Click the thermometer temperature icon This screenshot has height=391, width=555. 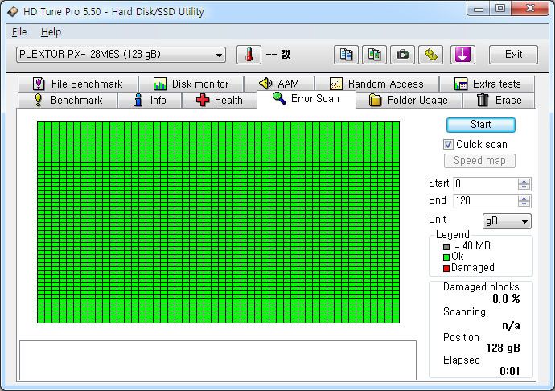tap(249, 55)
